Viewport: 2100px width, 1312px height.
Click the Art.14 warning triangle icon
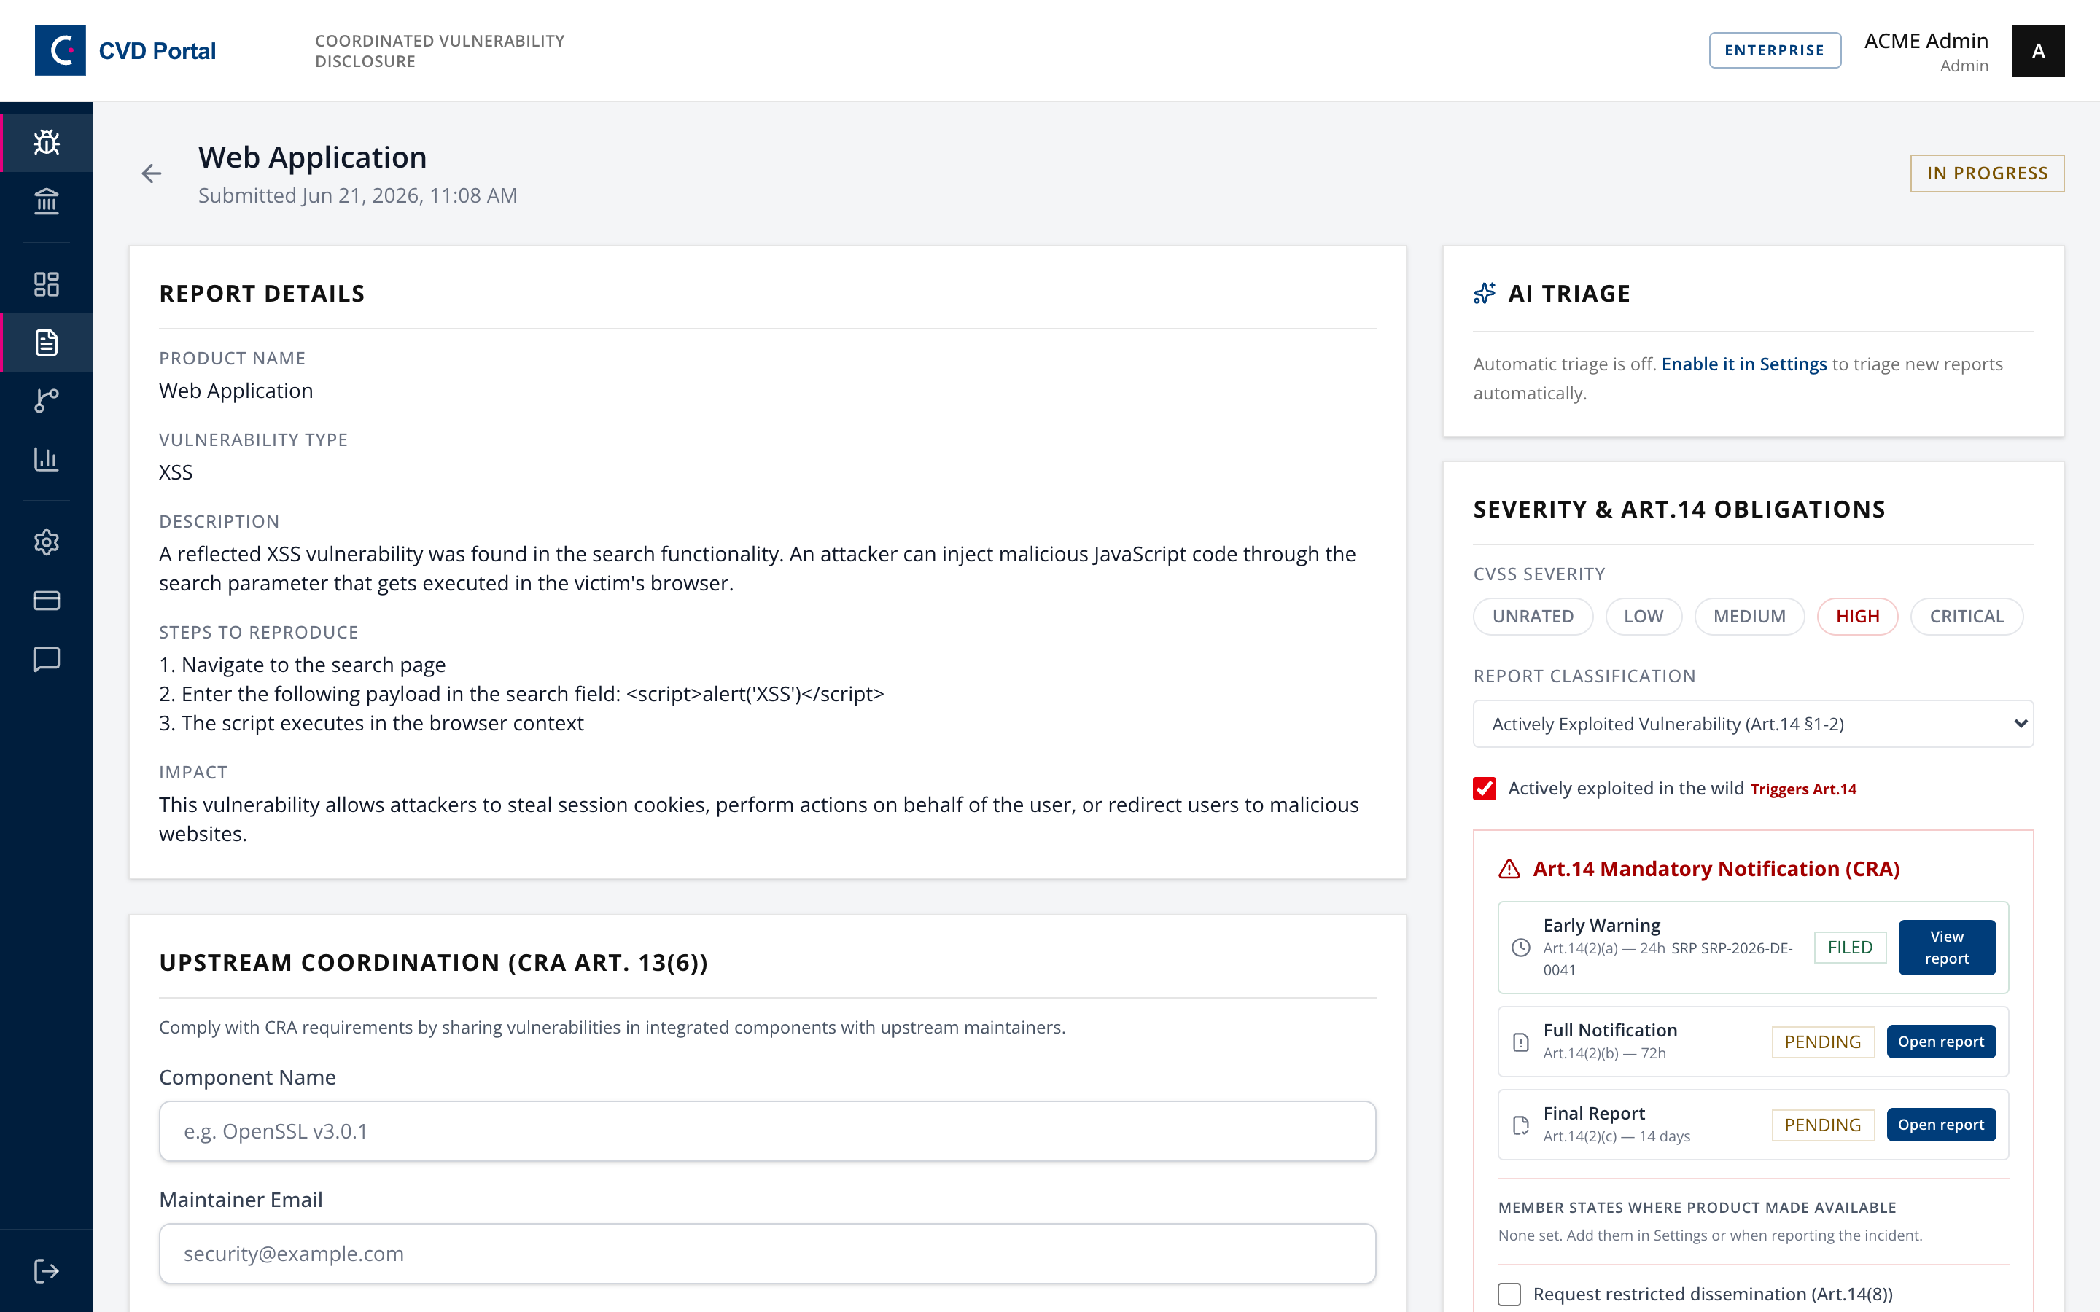pos(1510,869)
